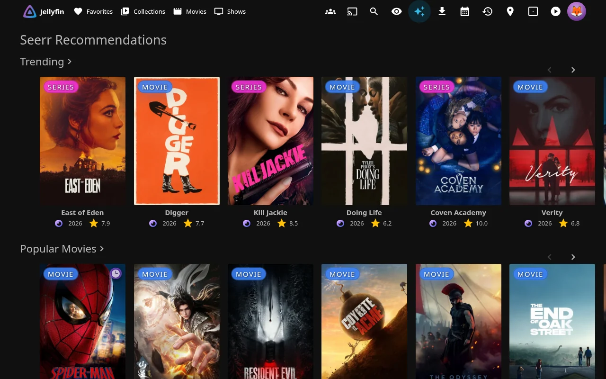This screenshot has height=379, width=606.
Task: Click the location pin icon
Action: [x=510, y=11]
